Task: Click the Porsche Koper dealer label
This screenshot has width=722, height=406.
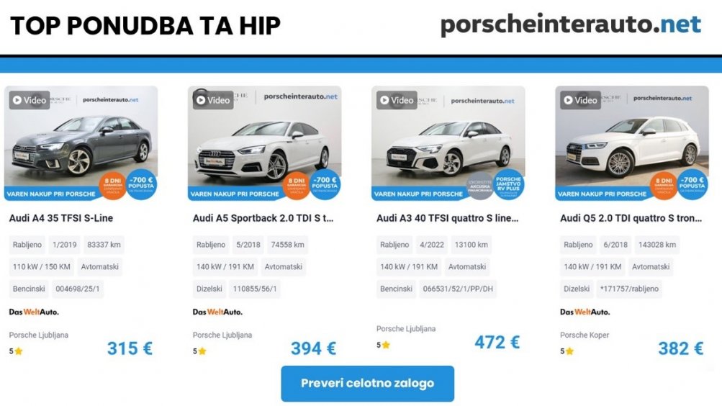Action: 585,335
